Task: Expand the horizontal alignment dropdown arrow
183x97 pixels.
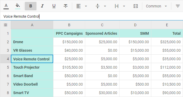Action: point(86,6)
